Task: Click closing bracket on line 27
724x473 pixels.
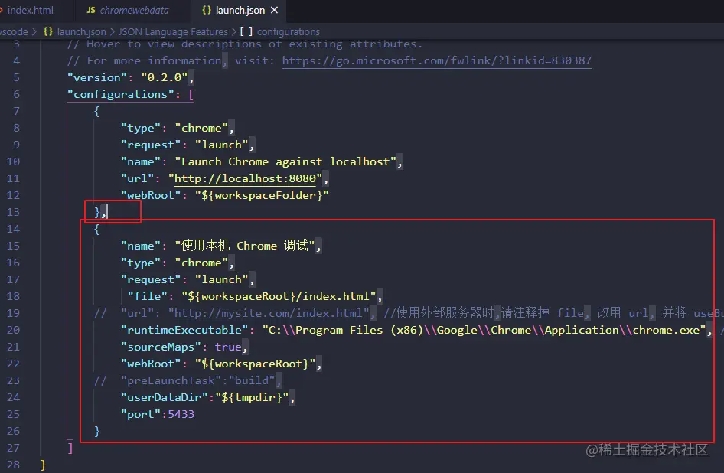Action: (x=70, y=448)
